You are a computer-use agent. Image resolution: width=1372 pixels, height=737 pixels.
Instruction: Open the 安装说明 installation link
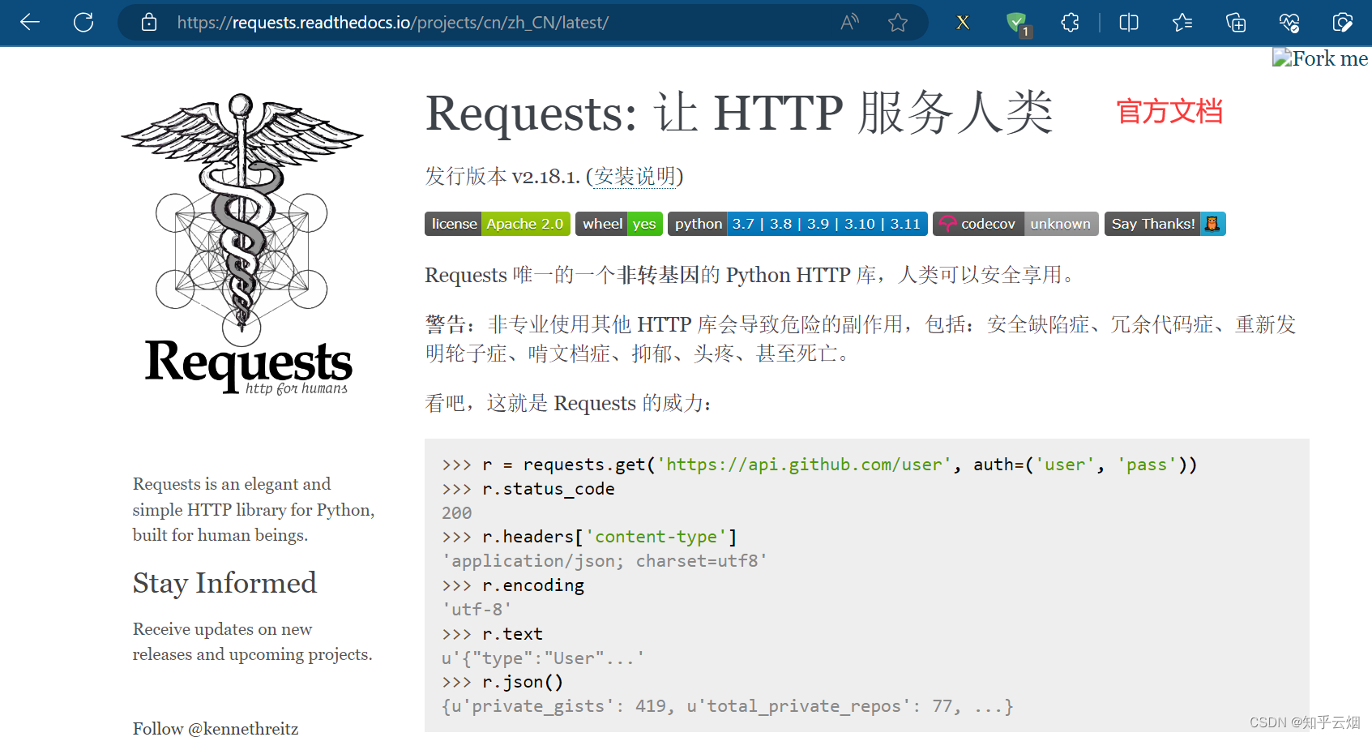pos(635,176)
